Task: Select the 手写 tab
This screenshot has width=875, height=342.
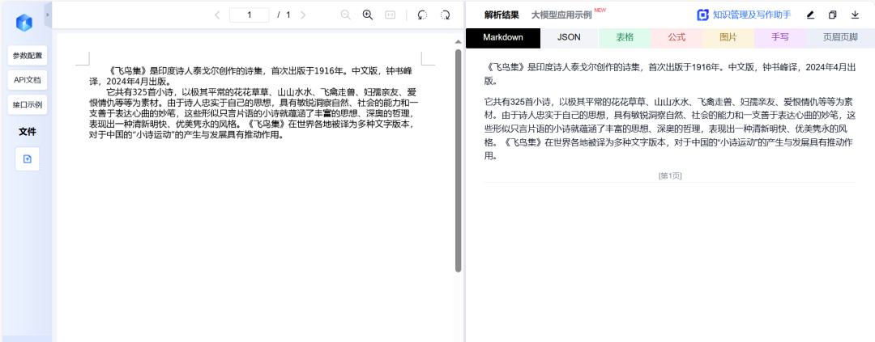Action: pos(780,38)
